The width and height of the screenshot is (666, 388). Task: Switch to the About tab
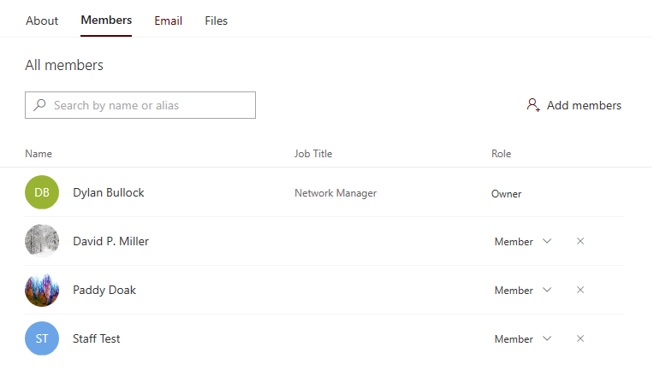click(42, 21)
